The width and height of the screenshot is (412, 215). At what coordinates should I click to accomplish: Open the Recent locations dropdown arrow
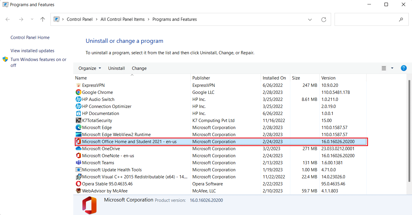tap(32, 19)
